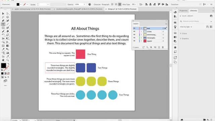Target the square layer circle
Viewport: 215px width, 121px height.
tap(163, 41)
